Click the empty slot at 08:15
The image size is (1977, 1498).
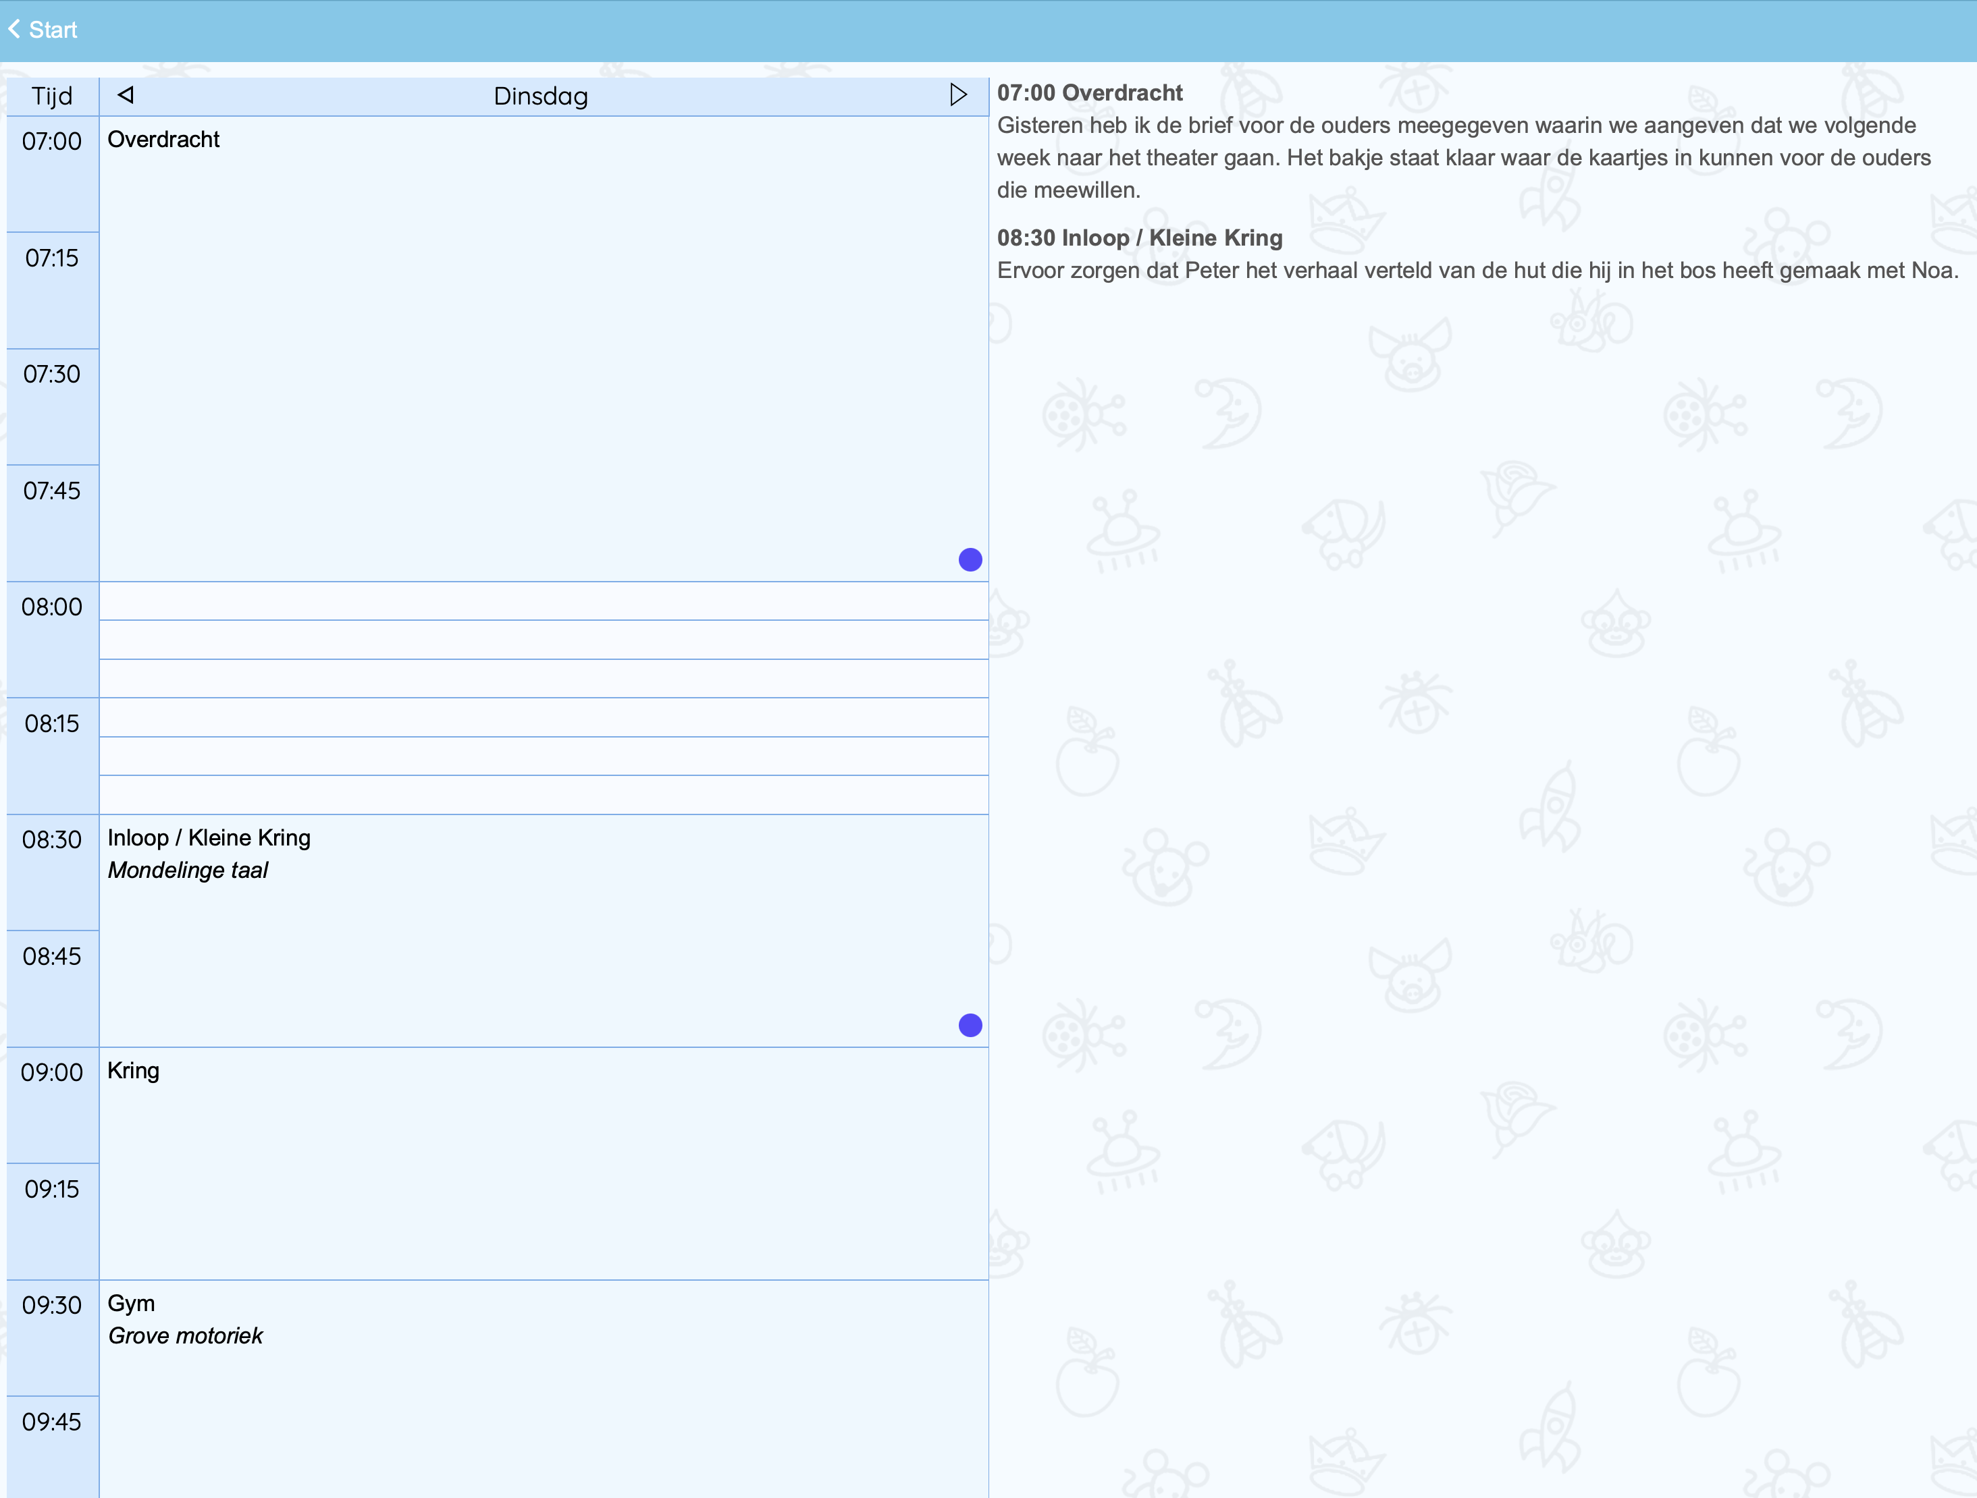[x=544, y=717]
